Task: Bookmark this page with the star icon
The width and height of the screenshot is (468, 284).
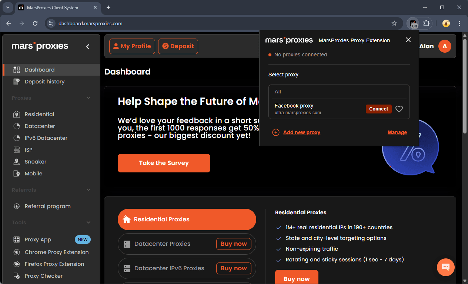Action: coord(394,23)
